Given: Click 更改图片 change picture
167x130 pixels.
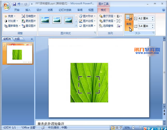Looking at the screenshot, I should [x=29, y=21].
